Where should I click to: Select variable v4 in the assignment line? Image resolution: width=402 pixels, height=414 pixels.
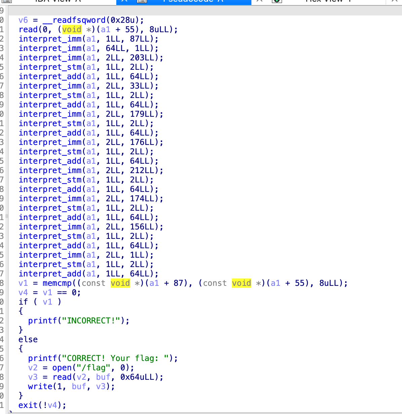(23, 293)
